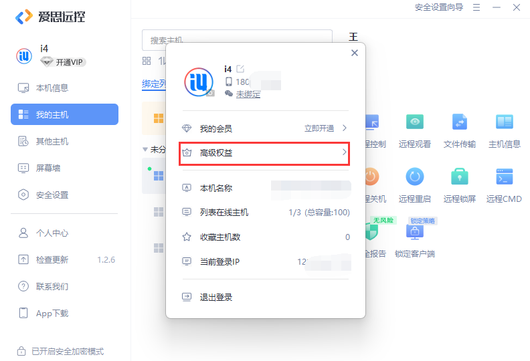
Task: Click the camera icon on the profile avatar
Action: pyautogui.click(x=210, y=94)
